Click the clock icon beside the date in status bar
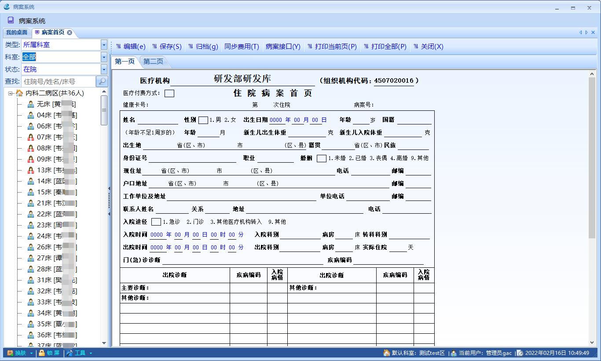601x361 pixels. (x=520, y=353)
